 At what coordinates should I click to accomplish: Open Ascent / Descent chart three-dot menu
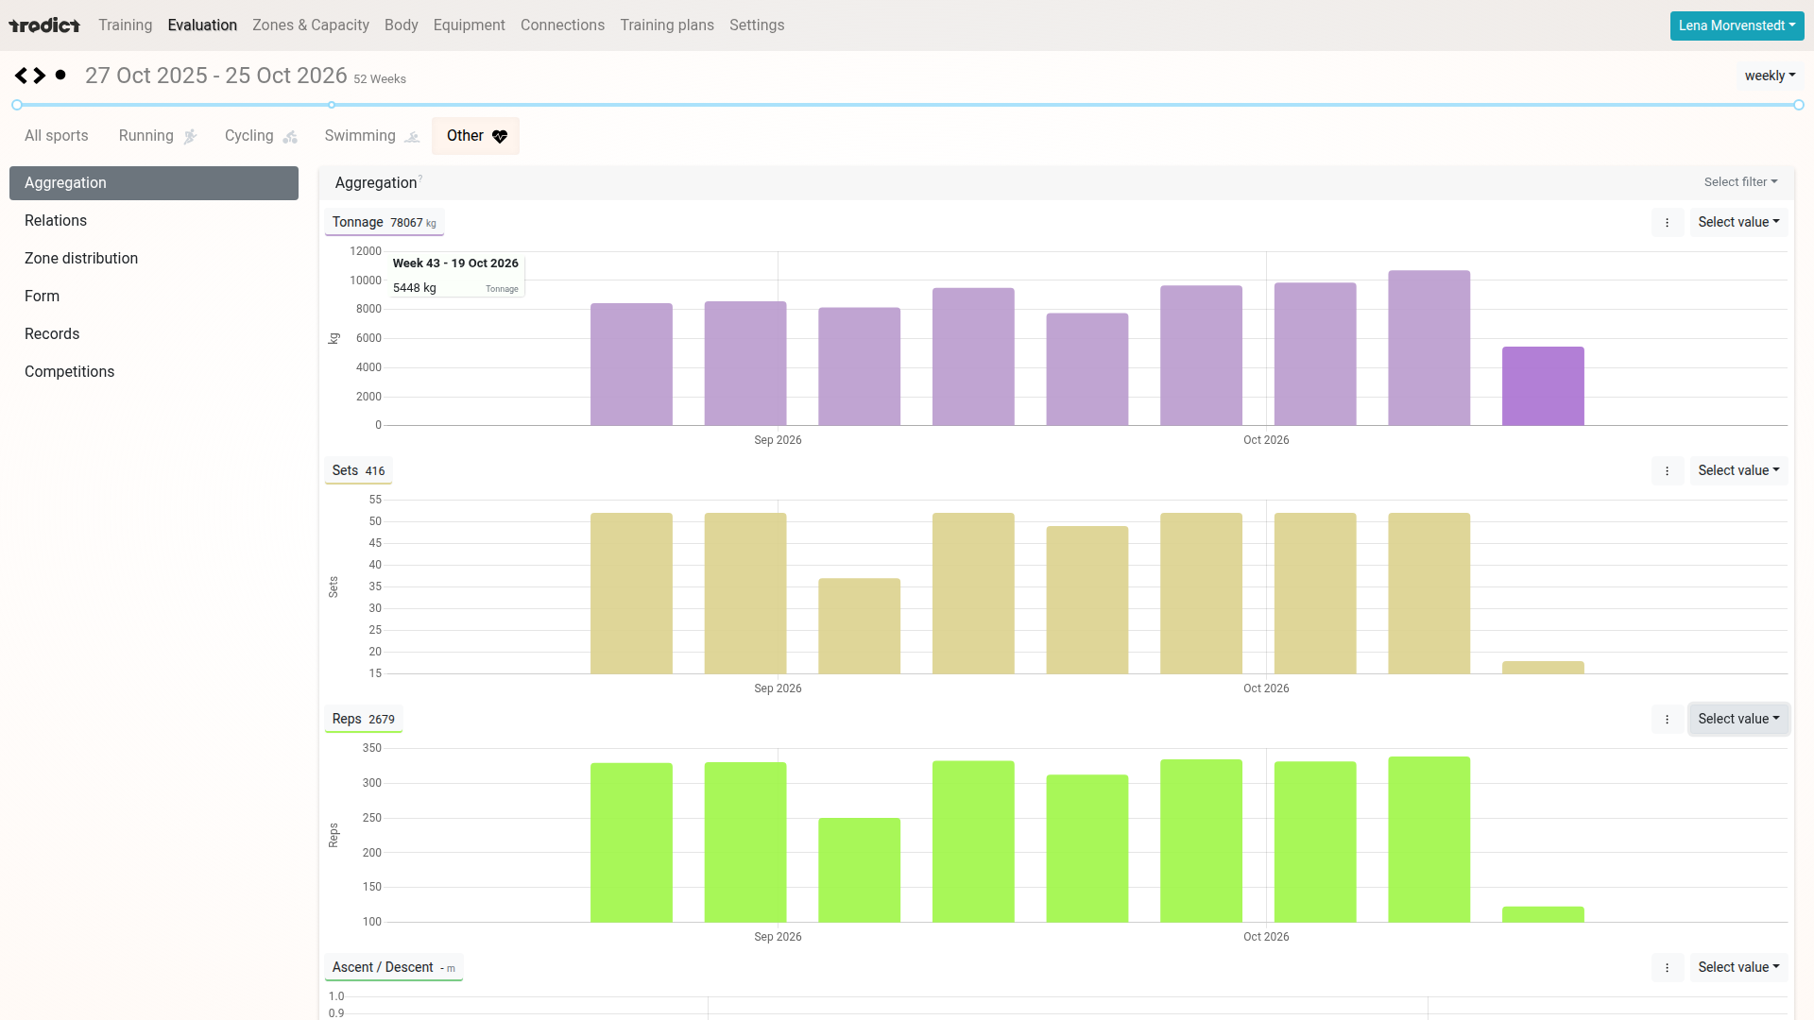tap(1667, 968)
